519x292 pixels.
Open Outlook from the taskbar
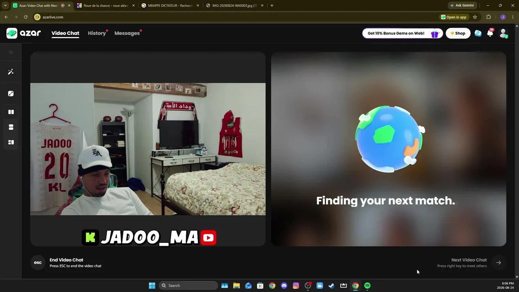pyautogui.click(x=248, y=286)
